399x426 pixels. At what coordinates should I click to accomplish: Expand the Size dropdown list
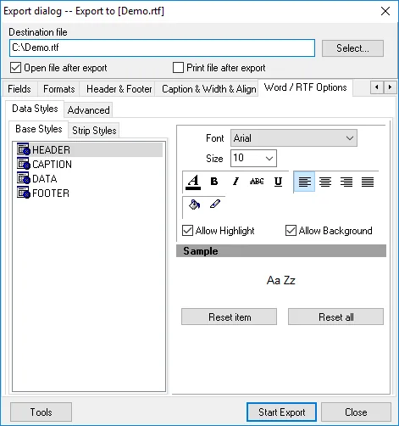pos(253,158)
